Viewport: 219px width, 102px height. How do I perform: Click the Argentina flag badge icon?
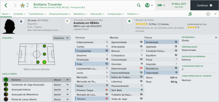[x=21, y=21]
